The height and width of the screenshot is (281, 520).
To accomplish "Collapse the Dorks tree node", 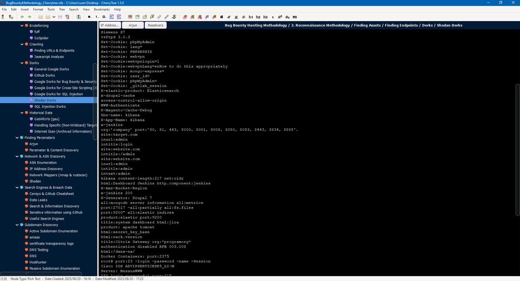I will [22, 63].
